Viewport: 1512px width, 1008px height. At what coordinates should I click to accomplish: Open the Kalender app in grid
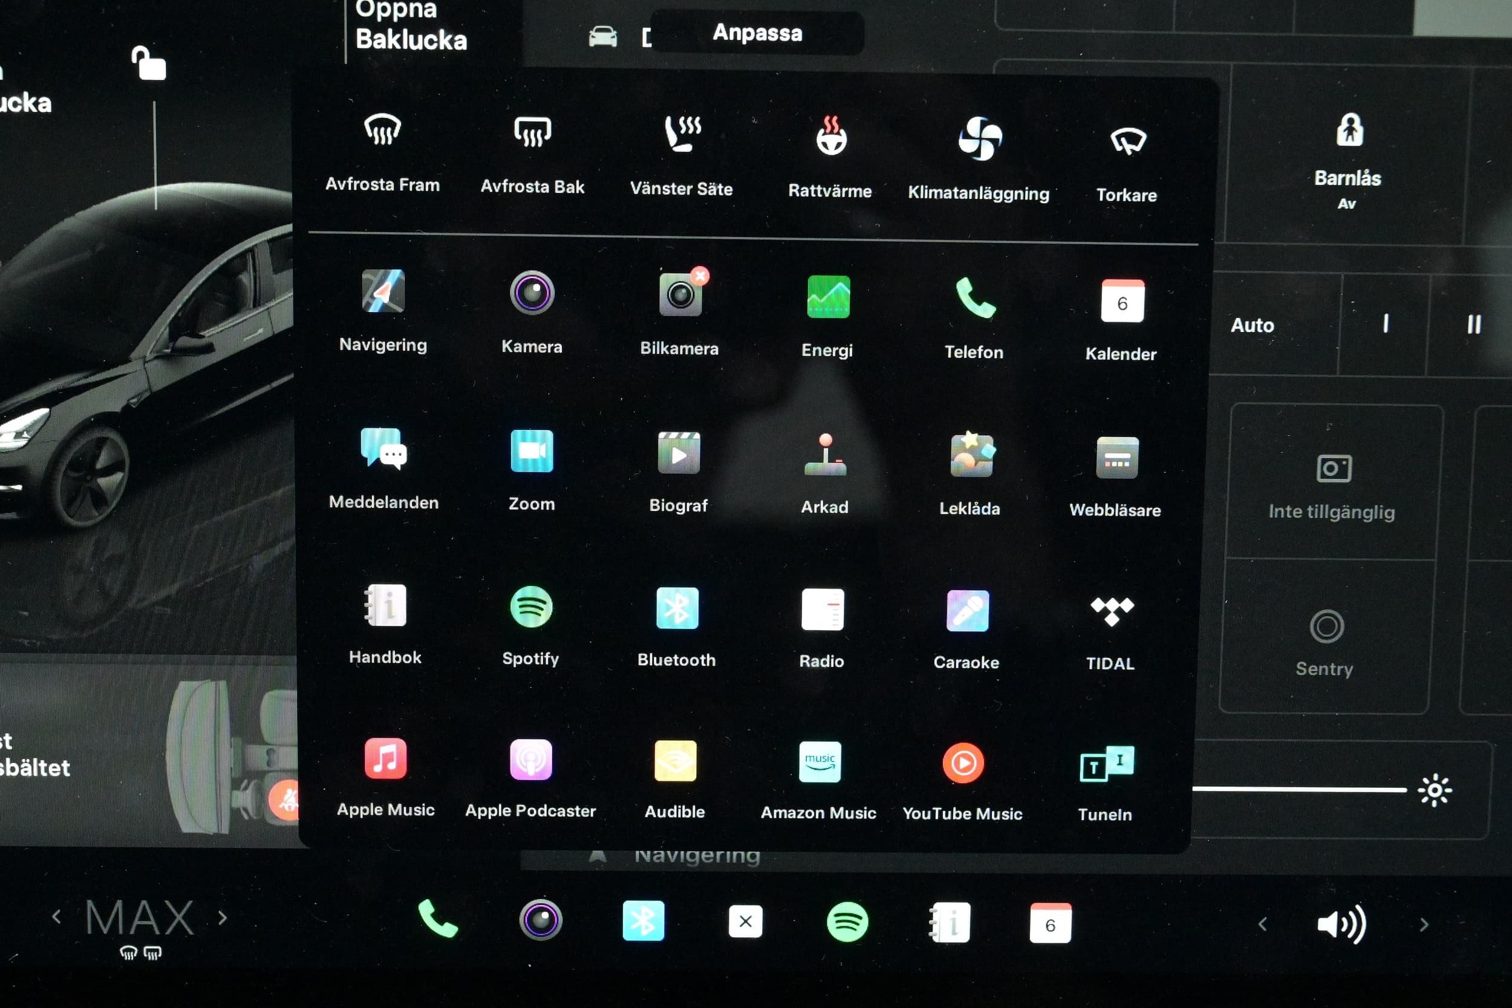(x=1121, y=320)
